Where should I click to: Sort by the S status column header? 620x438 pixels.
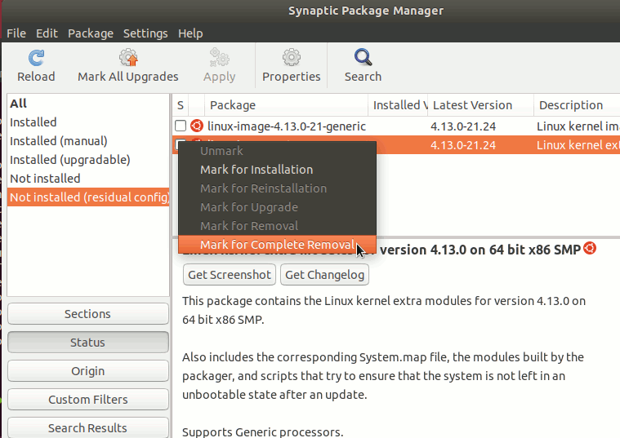tap(181, 105)
